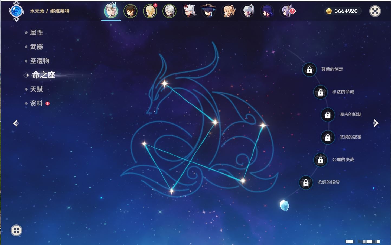
Task: Select locked constellation 律法的命诫
Action: (320, 92)
